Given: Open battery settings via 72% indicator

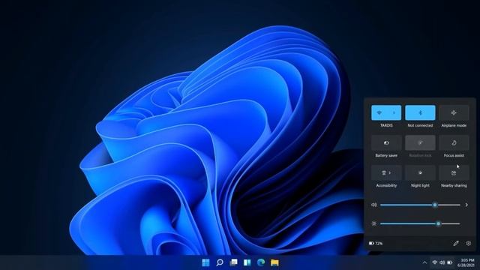Looking at the screenshot, I should [x=376, y=243].
